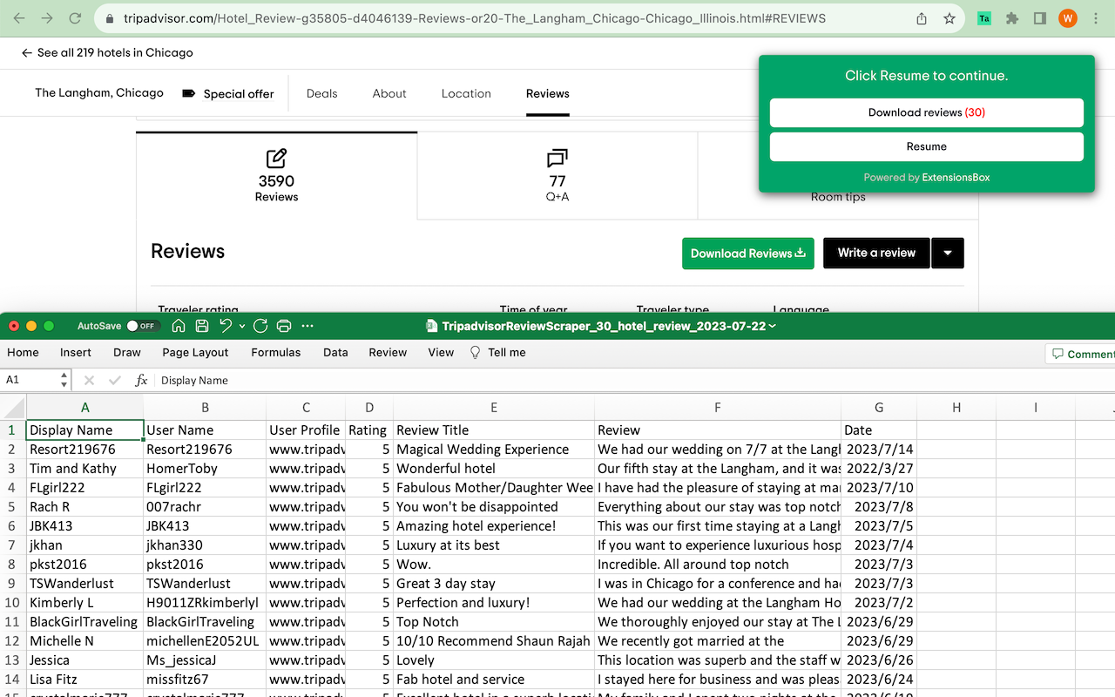The width and height of the screenshot is (1115, 697).
Task: Click the green Download Reviews button
Action: [747, 253]
